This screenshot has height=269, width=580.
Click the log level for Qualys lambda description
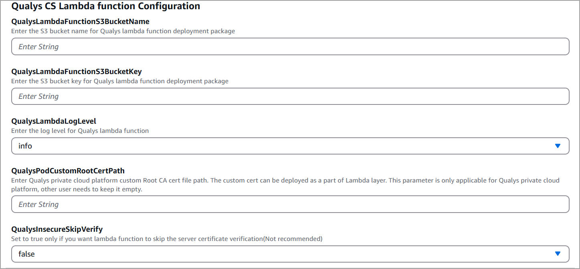79,130
